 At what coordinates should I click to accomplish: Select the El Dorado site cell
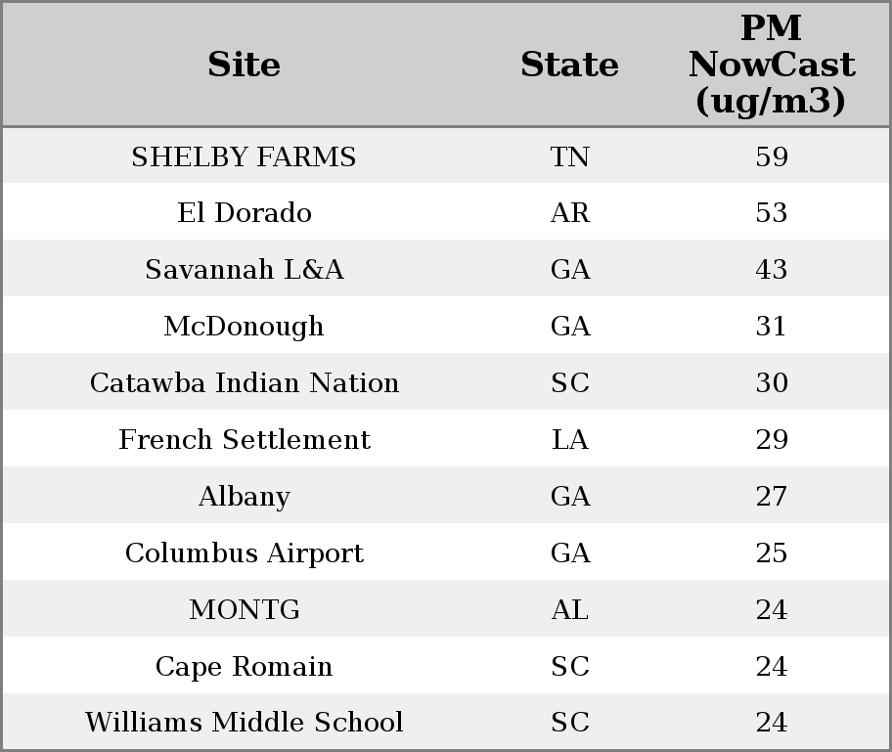click(x=245, y=213)
